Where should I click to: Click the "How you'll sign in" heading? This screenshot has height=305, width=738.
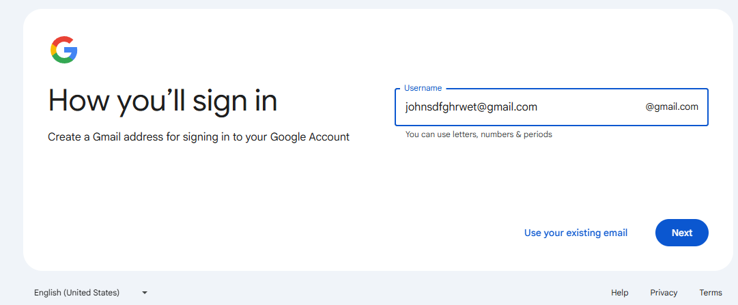[x=162, y=100]
